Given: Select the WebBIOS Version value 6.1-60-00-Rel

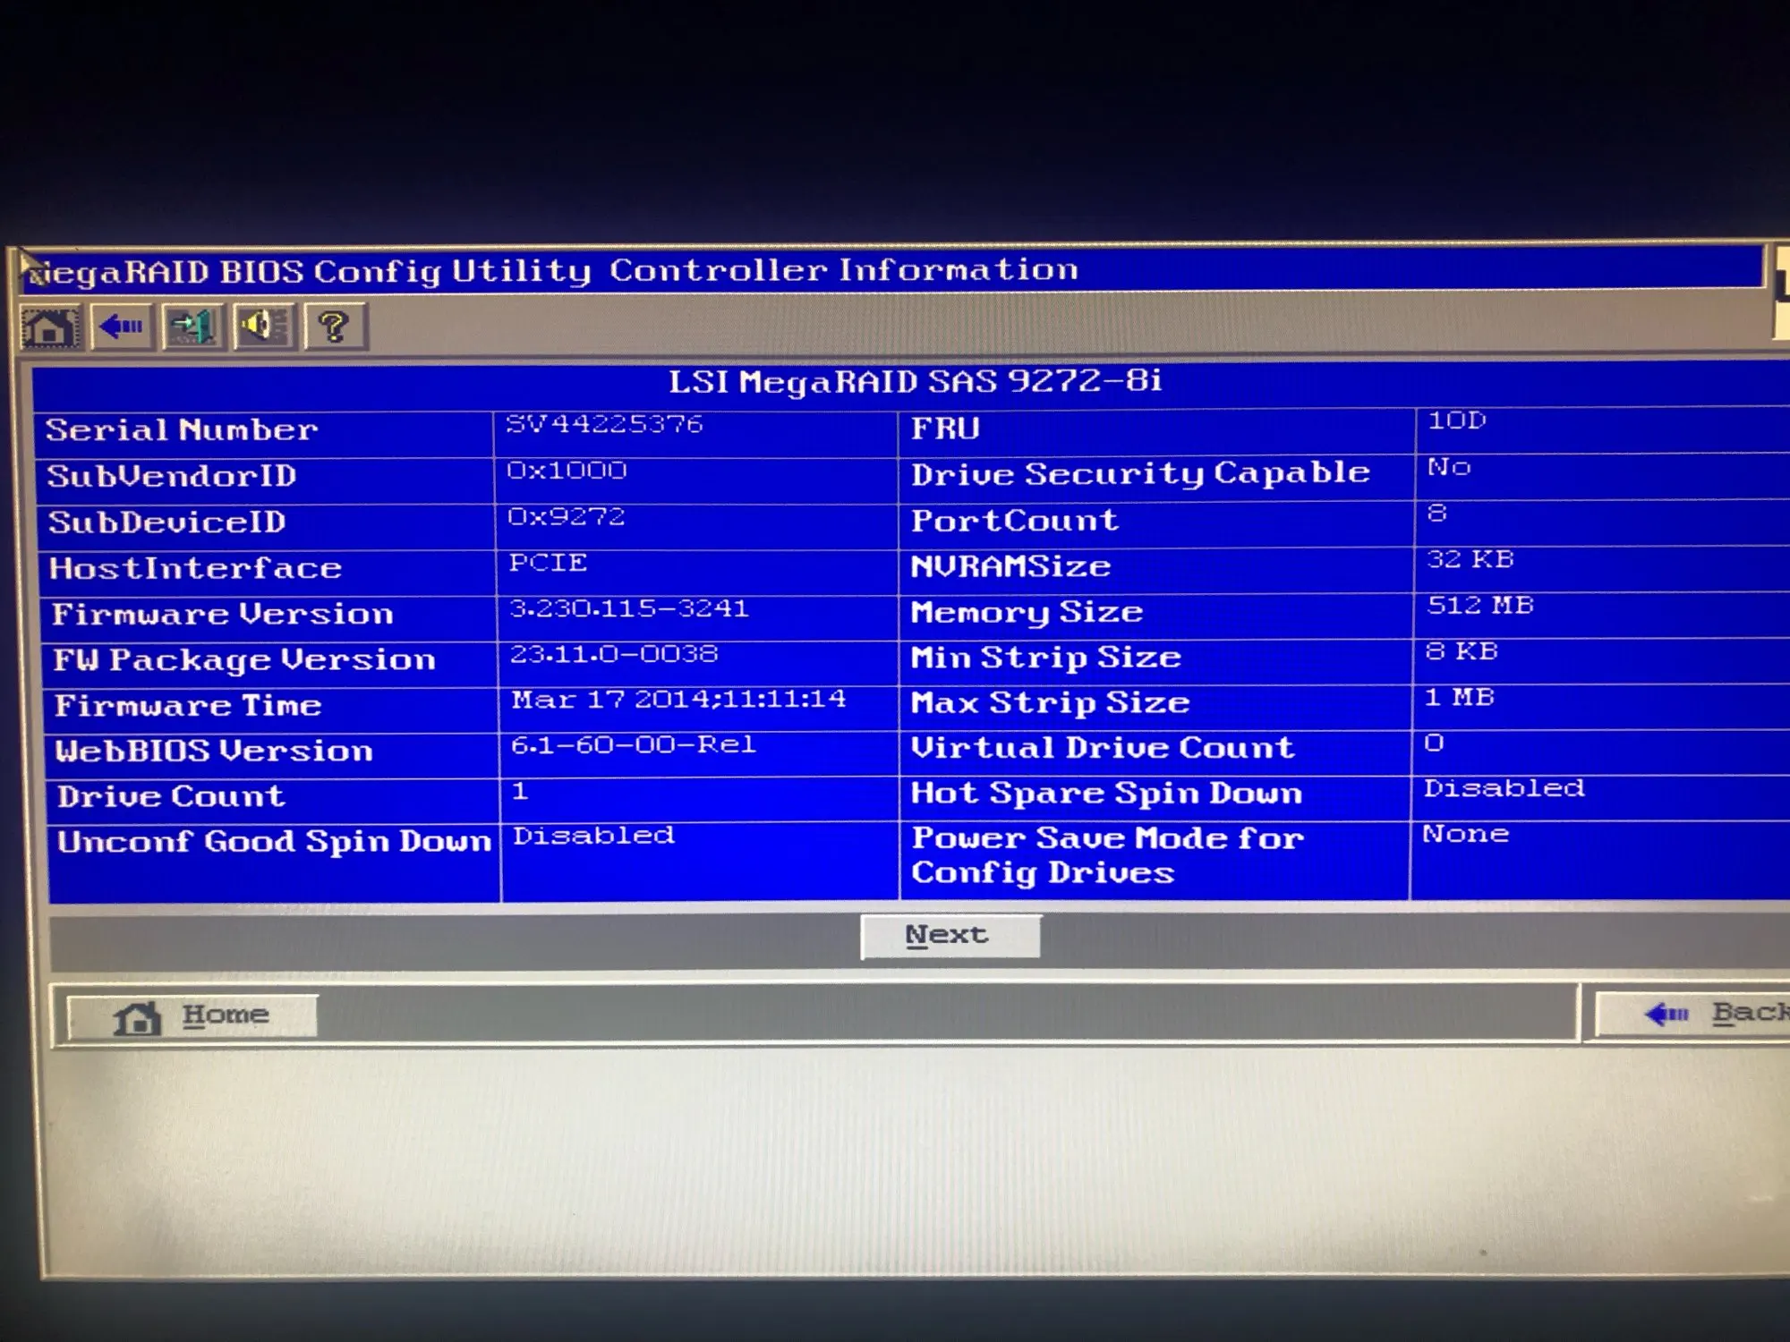Looking at the screenshot, I should pyautogui.click(x=633, y=744).
